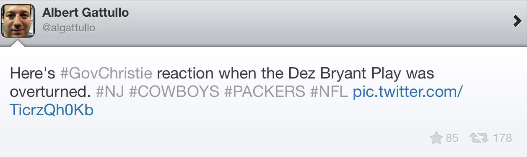View the 85 favorites count
The width and height of the screenshot is (527, 157).
click(452, 138)
